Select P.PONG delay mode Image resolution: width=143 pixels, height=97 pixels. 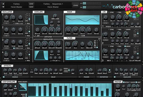click(69, 72)
